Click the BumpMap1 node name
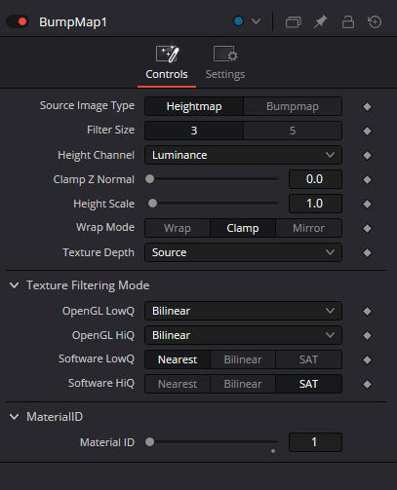 [73, 22]
